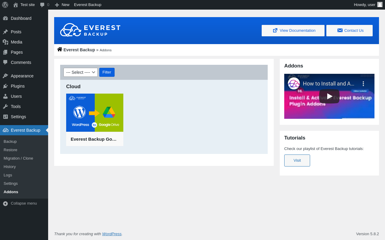The image size is (385, 240).
Task: Click the Howdy, user account menu
Action: tap(368, 5)
